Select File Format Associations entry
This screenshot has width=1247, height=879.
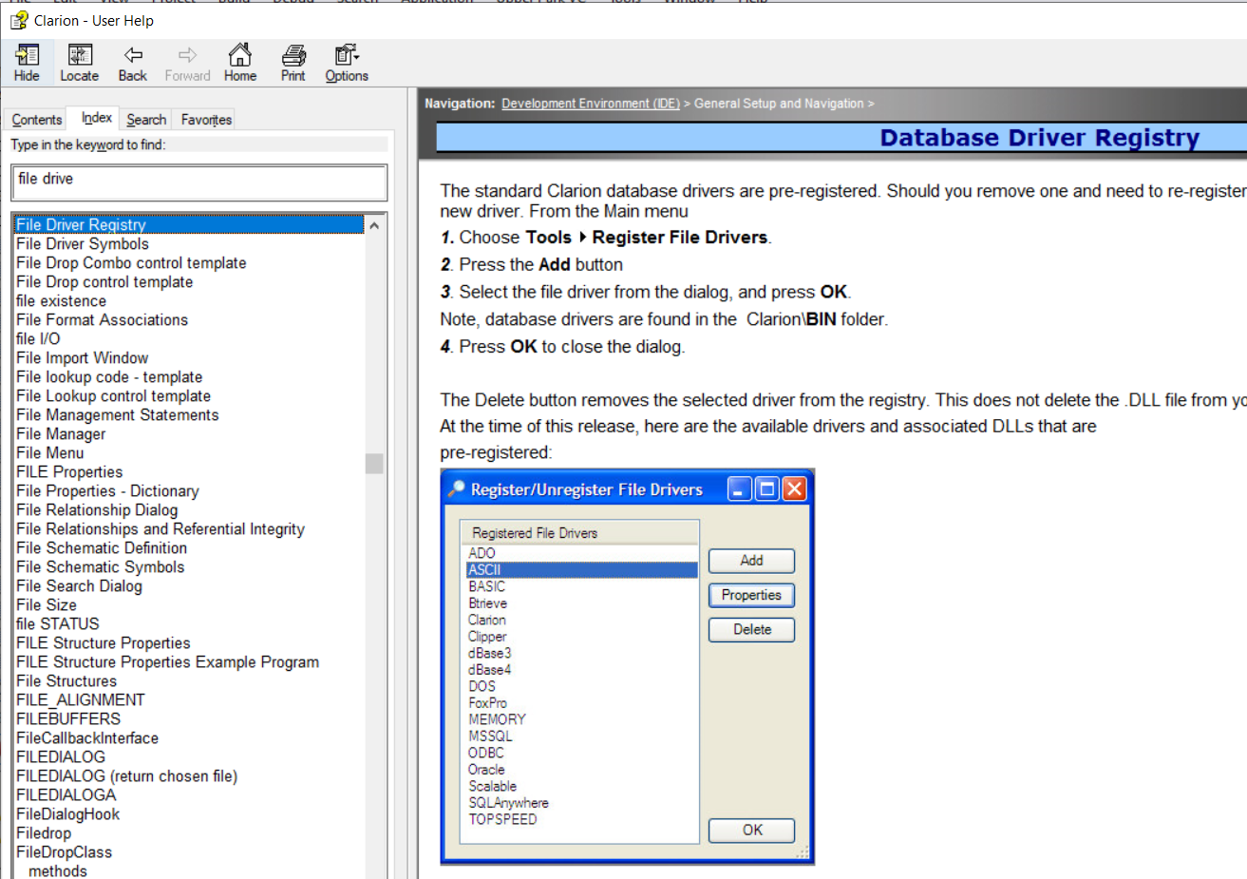[x=102, y=320]
